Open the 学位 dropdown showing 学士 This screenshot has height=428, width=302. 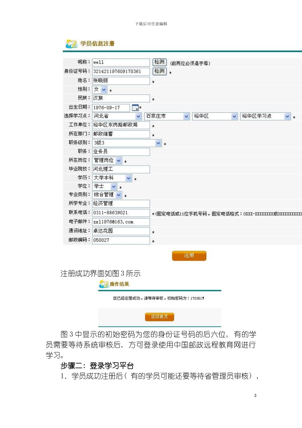pos(105,186)
